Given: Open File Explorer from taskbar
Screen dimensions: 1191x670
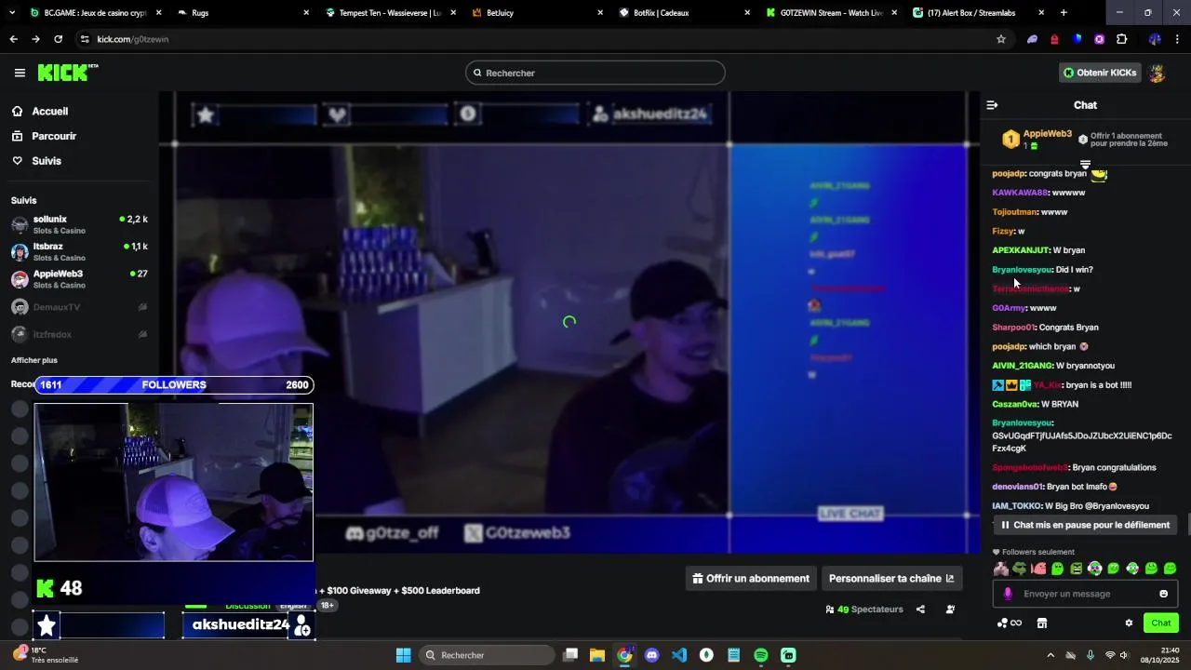Looking at the screenshot, I should [x=597, y=655].
